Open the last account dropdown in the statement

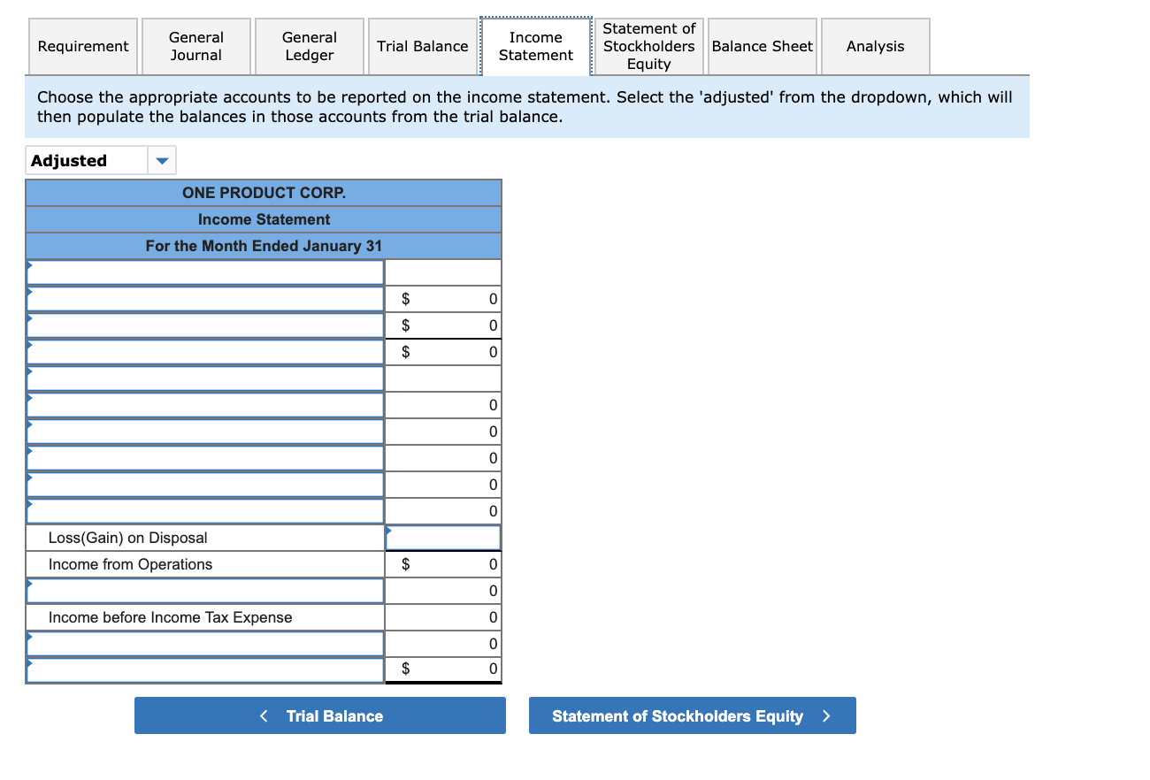pyautogui.click(x=205, y=670)
